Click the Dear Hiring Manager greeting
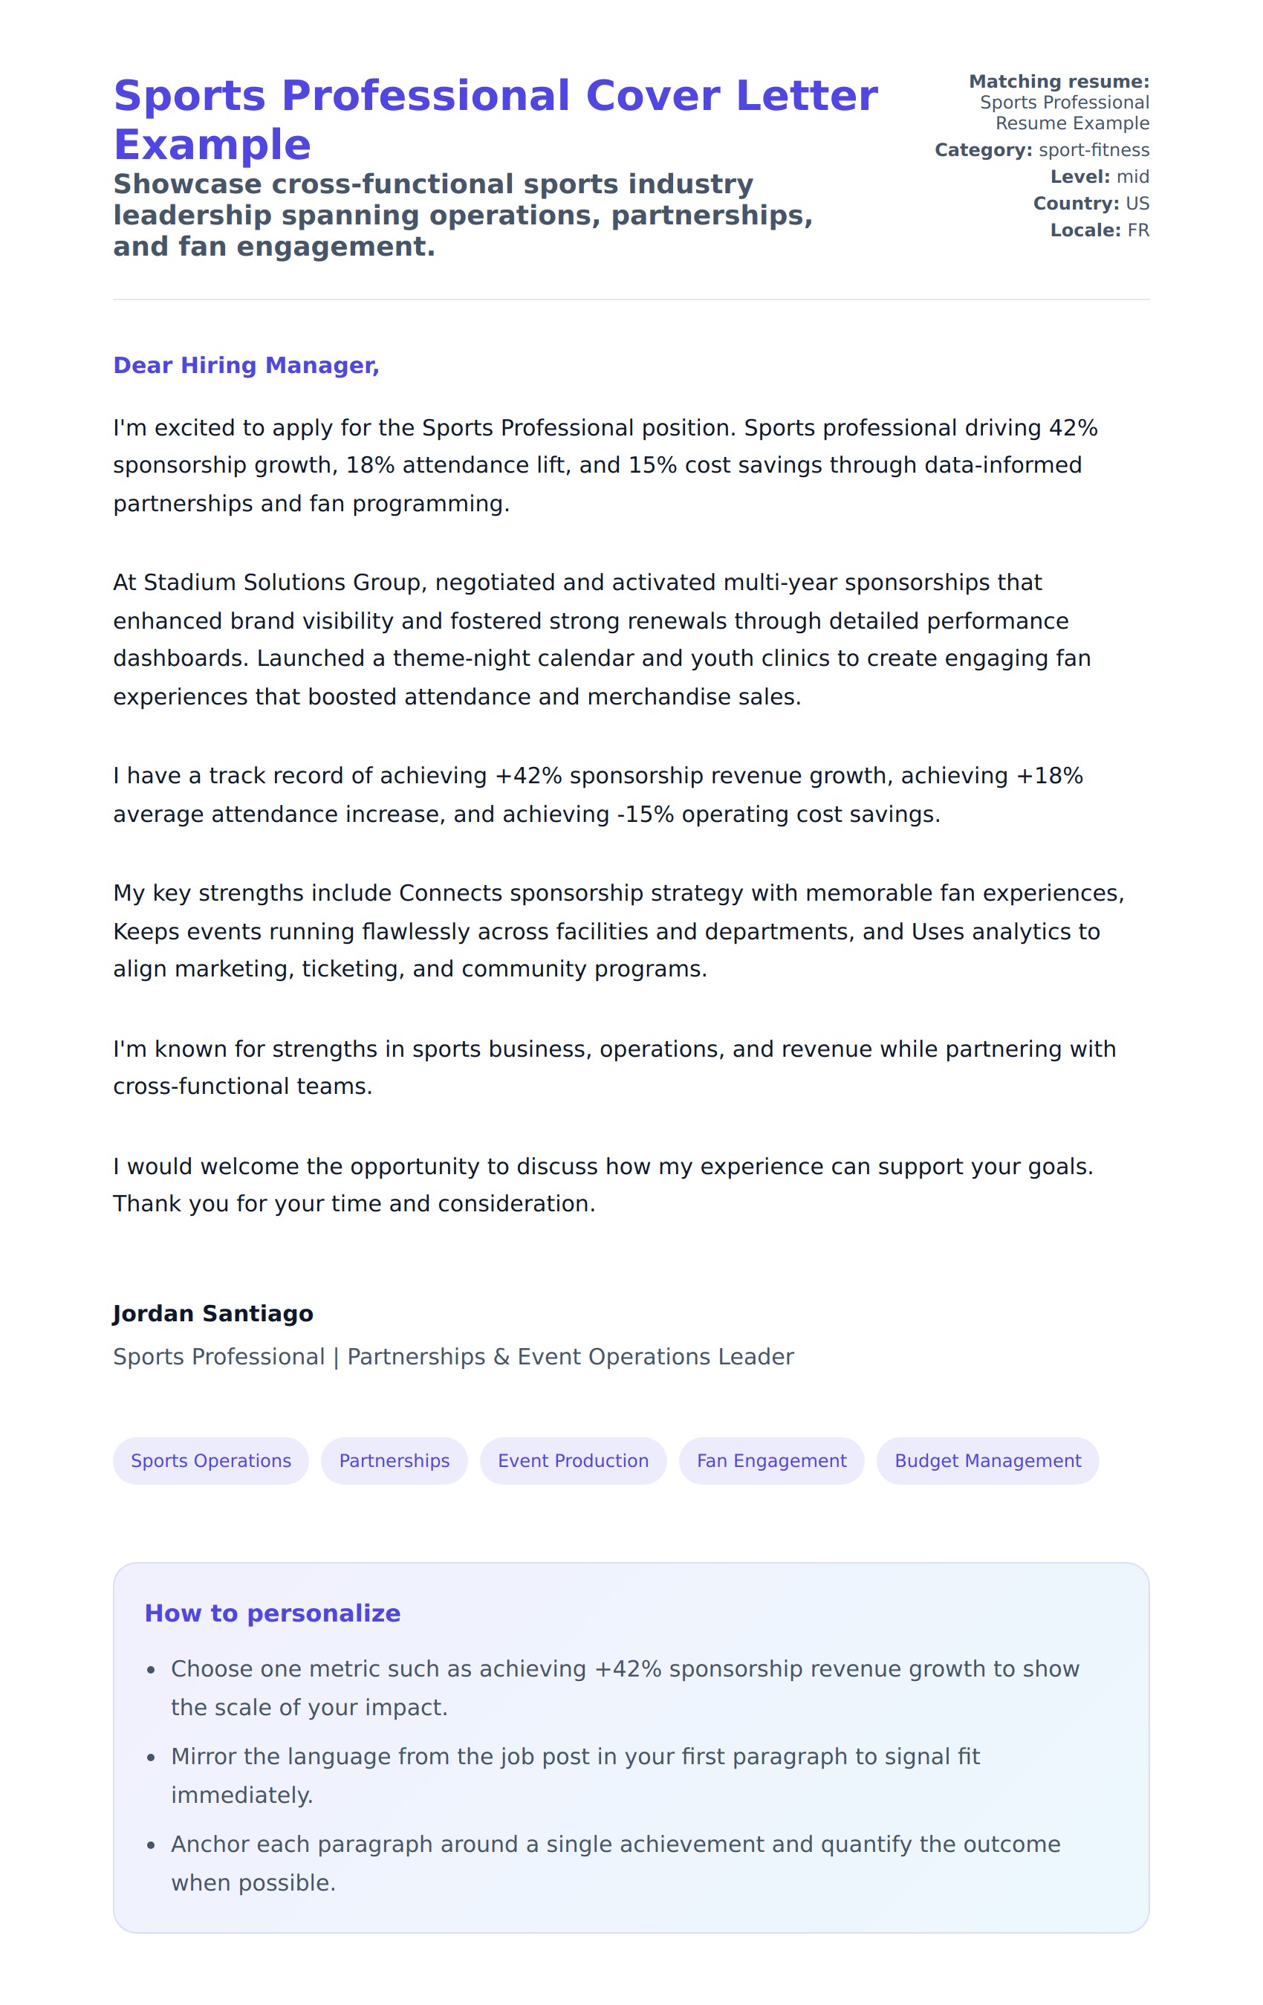The width and height of the screenshot is (1263, 2005). 247,365
